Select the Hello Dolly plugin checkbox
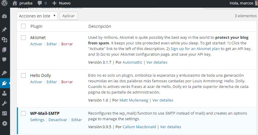Image resolution: width=258 pixels, height=135 pixels. [23, 75]
